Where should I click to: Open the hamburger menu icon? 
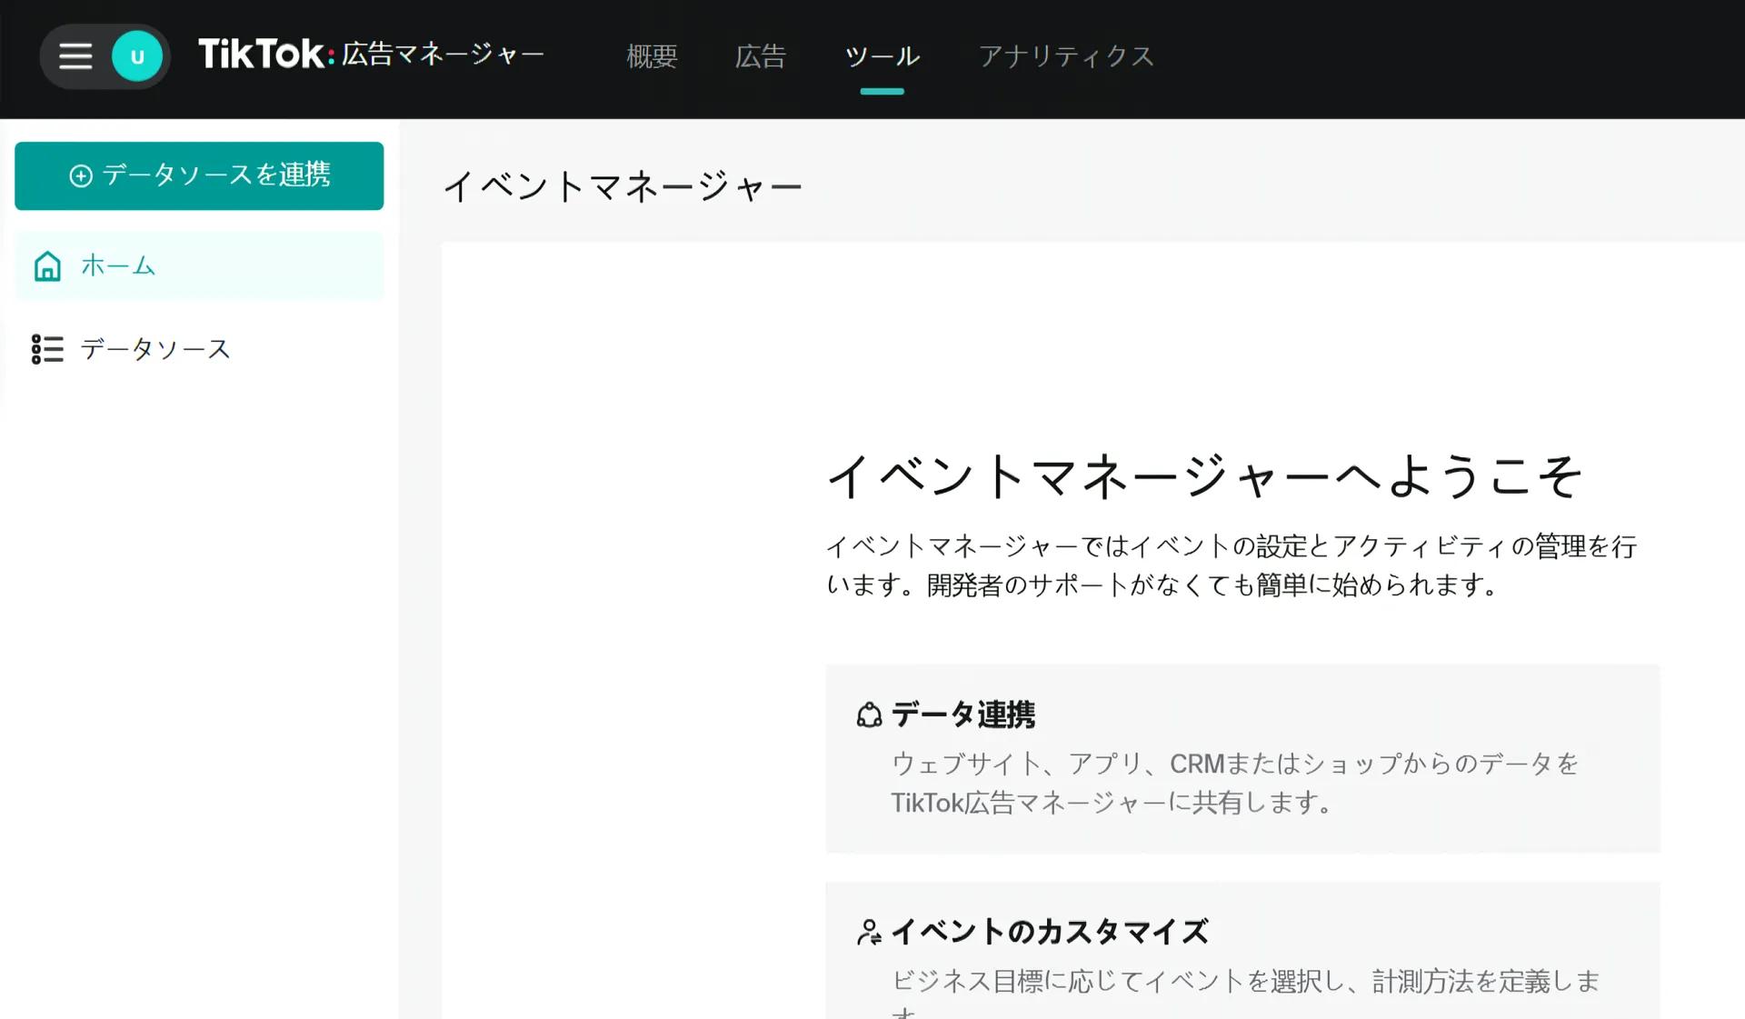tap(75, 56)
